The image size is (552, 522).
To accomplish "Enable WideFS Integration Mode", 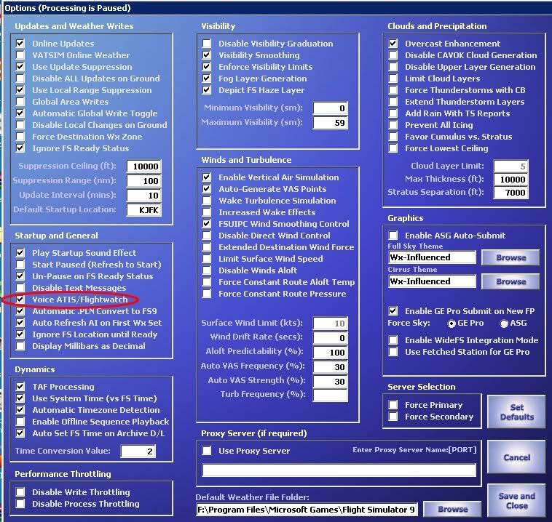I will click(393, 340).
